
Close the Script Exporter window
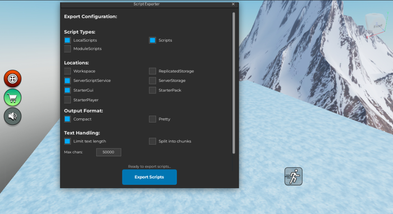[234, 4]
